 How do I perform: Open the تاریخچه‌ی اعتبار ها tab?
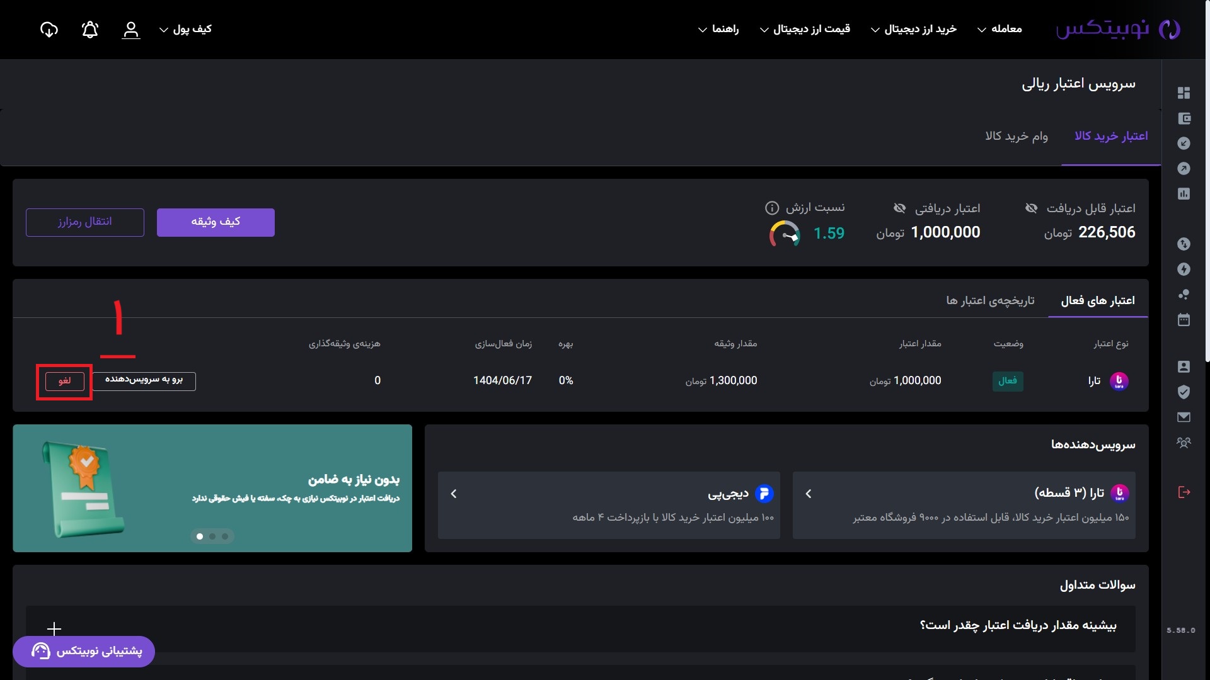989,301
